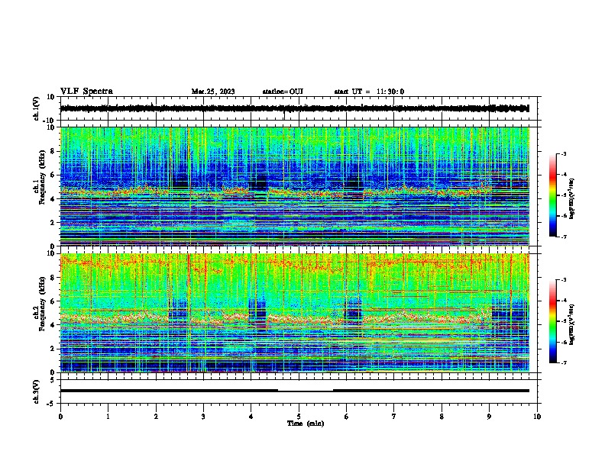Click the ch.1 colorbar "log(PSD)" label
Screen dimensions: 605x467
point(572,198)
